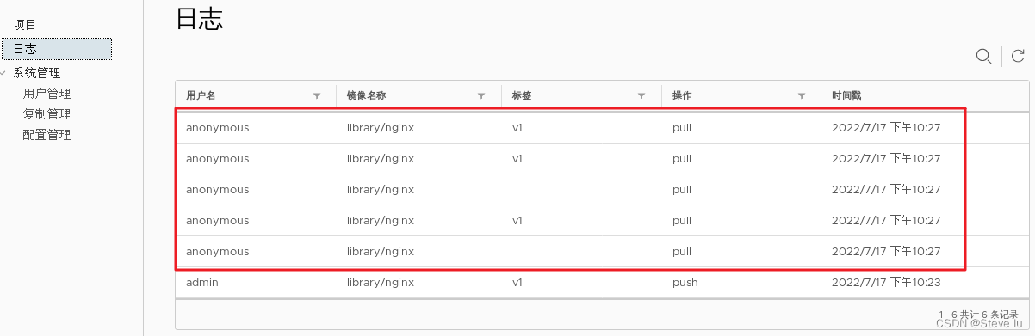Viewport: 1035px width, 336px height.
Task: Open the log search magnifier icon
Action: pyautogui.click(x=983, y=57)
